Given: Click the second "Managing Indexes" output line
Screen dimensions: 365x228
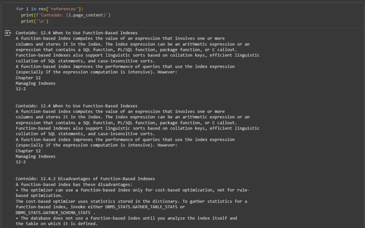Looking at the screenshot, I should click(x=36, y=156).
